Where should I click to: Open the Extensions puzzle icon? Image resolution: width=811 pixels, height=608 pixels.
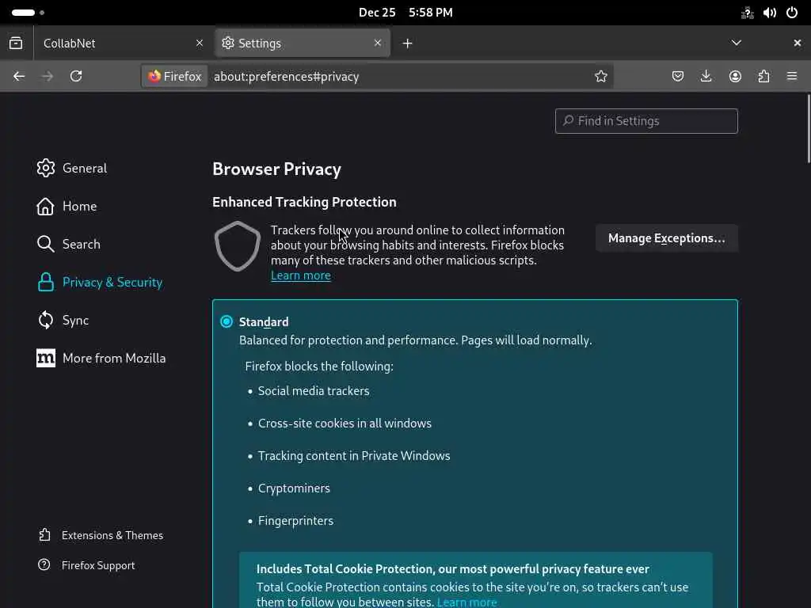pyautogui.click(x=763, y=76)
